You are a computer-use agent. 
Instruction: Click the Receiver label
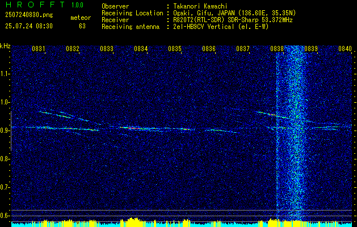115,20
